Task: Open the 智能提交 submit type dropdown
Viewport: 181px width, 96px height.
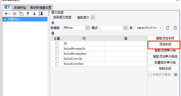Action: click(x=93, y=17)
